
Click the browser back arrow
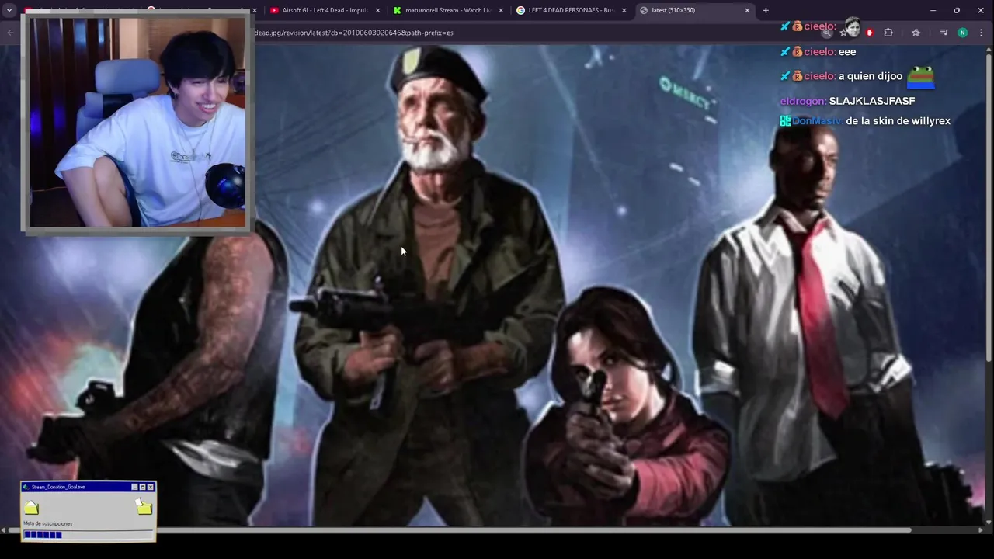(x=10, y=33)
